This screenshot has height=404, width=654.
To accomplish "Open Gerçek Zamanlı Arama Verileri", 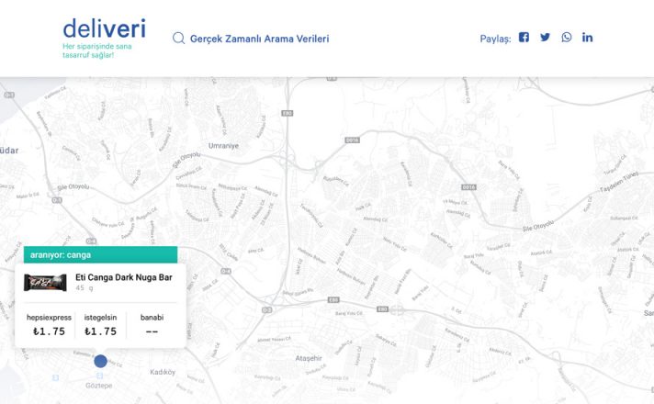I will pos(259,39).
